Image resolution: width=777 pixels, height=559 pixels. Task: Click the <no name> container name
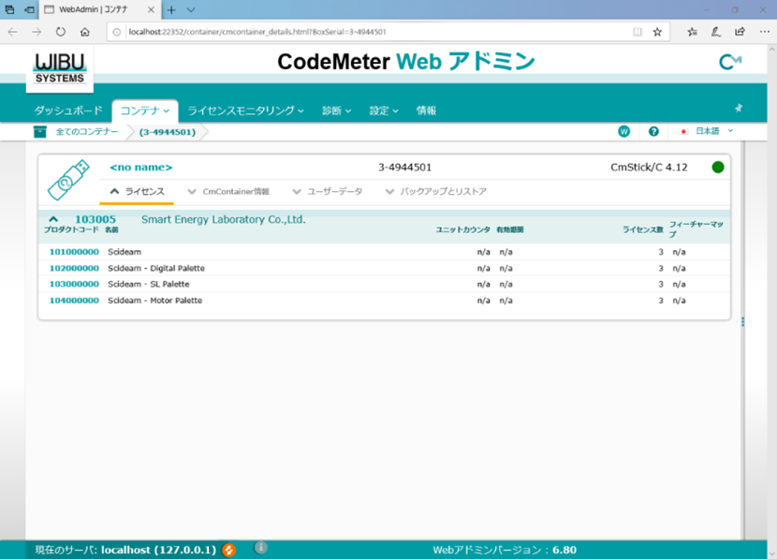pos(141,168)
